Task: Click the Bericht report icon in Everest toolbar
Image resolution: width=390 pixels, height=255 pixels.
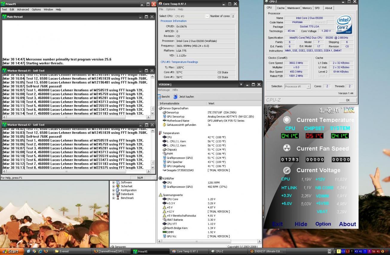Action: tap(159, 97)
